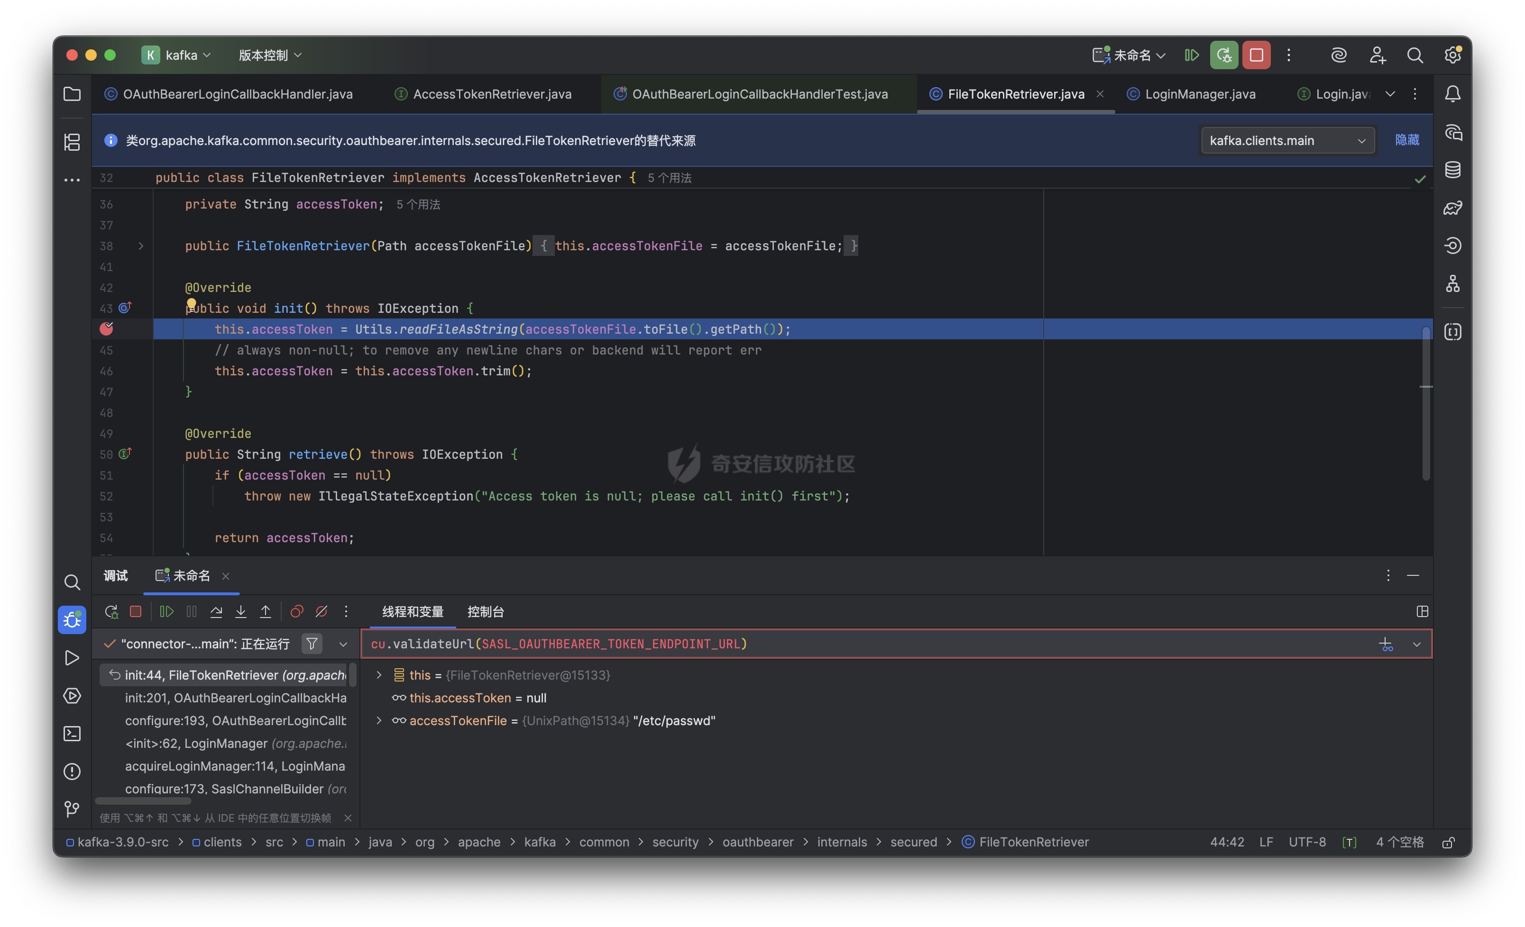
Task: Open the Debug tool window bug icon
Action: click(x=72, y=619)
